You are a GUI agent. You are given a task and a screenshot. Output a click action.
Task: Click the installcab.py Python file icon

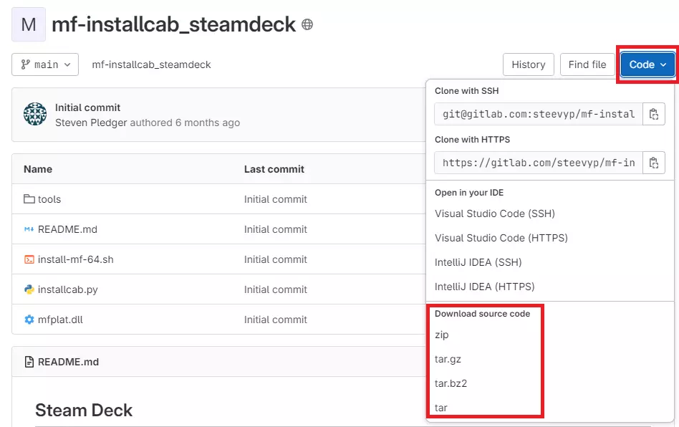29,289
